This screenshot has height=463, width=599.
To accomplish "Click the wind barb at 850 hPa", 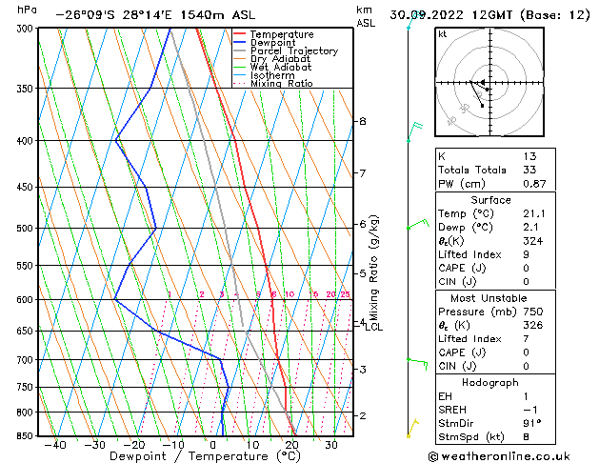I will 411,429.
